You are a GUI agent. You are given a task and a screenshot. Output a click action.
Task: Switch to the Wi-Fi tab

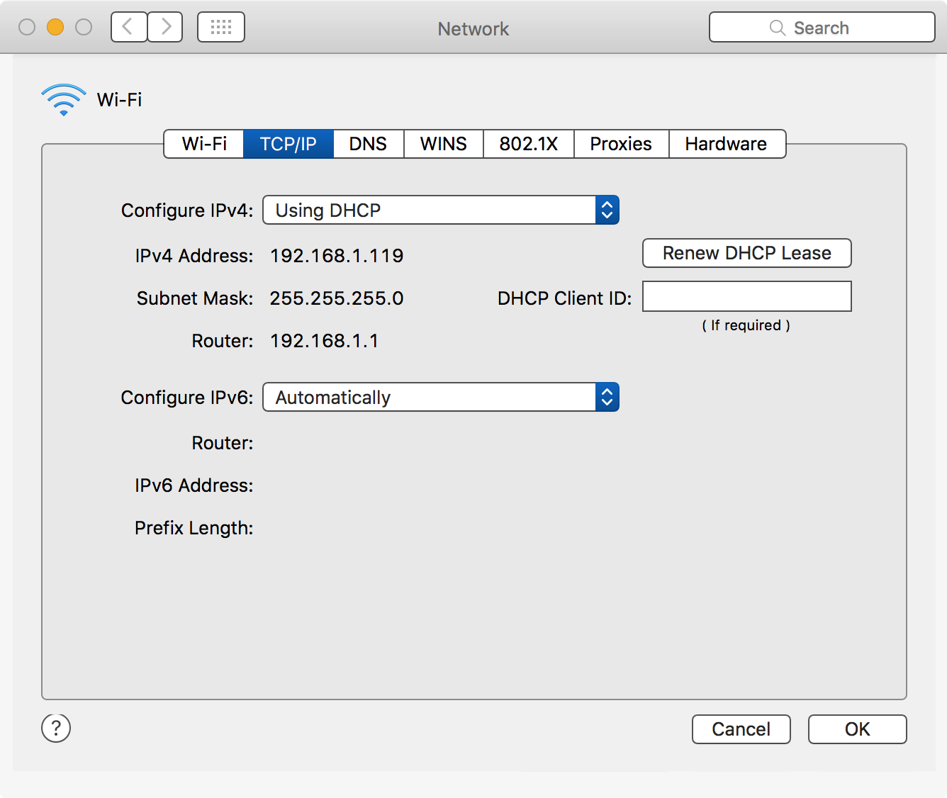click(204, 144)
